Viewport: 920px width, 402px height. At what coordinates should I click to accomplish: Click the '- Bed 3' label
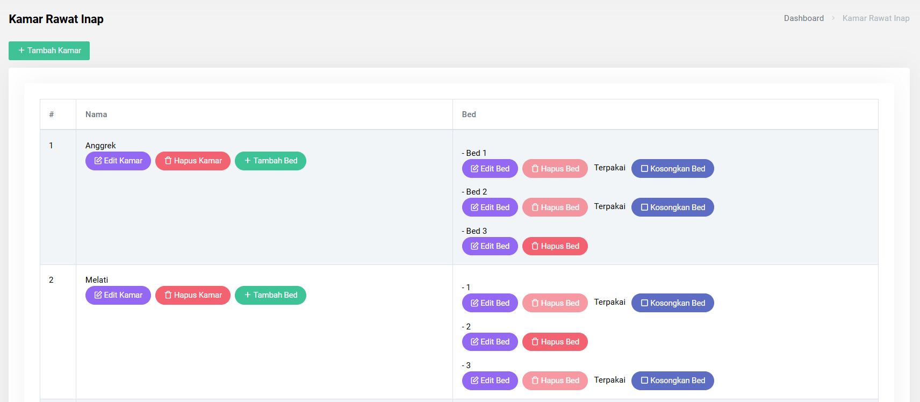point(475,231)
